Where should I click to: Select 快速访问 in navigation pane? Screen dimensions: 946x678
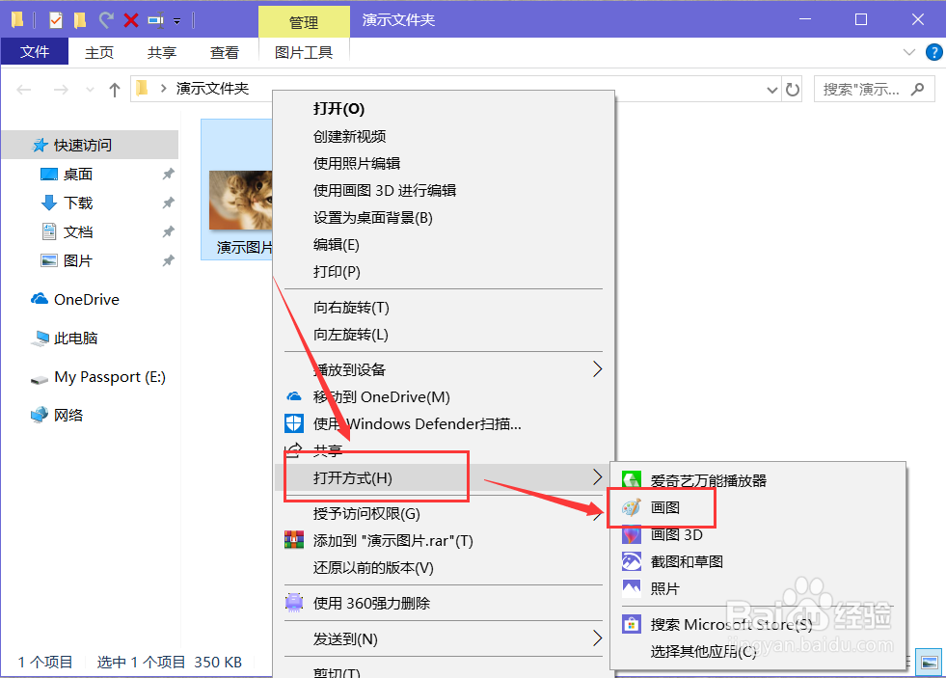click(x=90, y=145)
